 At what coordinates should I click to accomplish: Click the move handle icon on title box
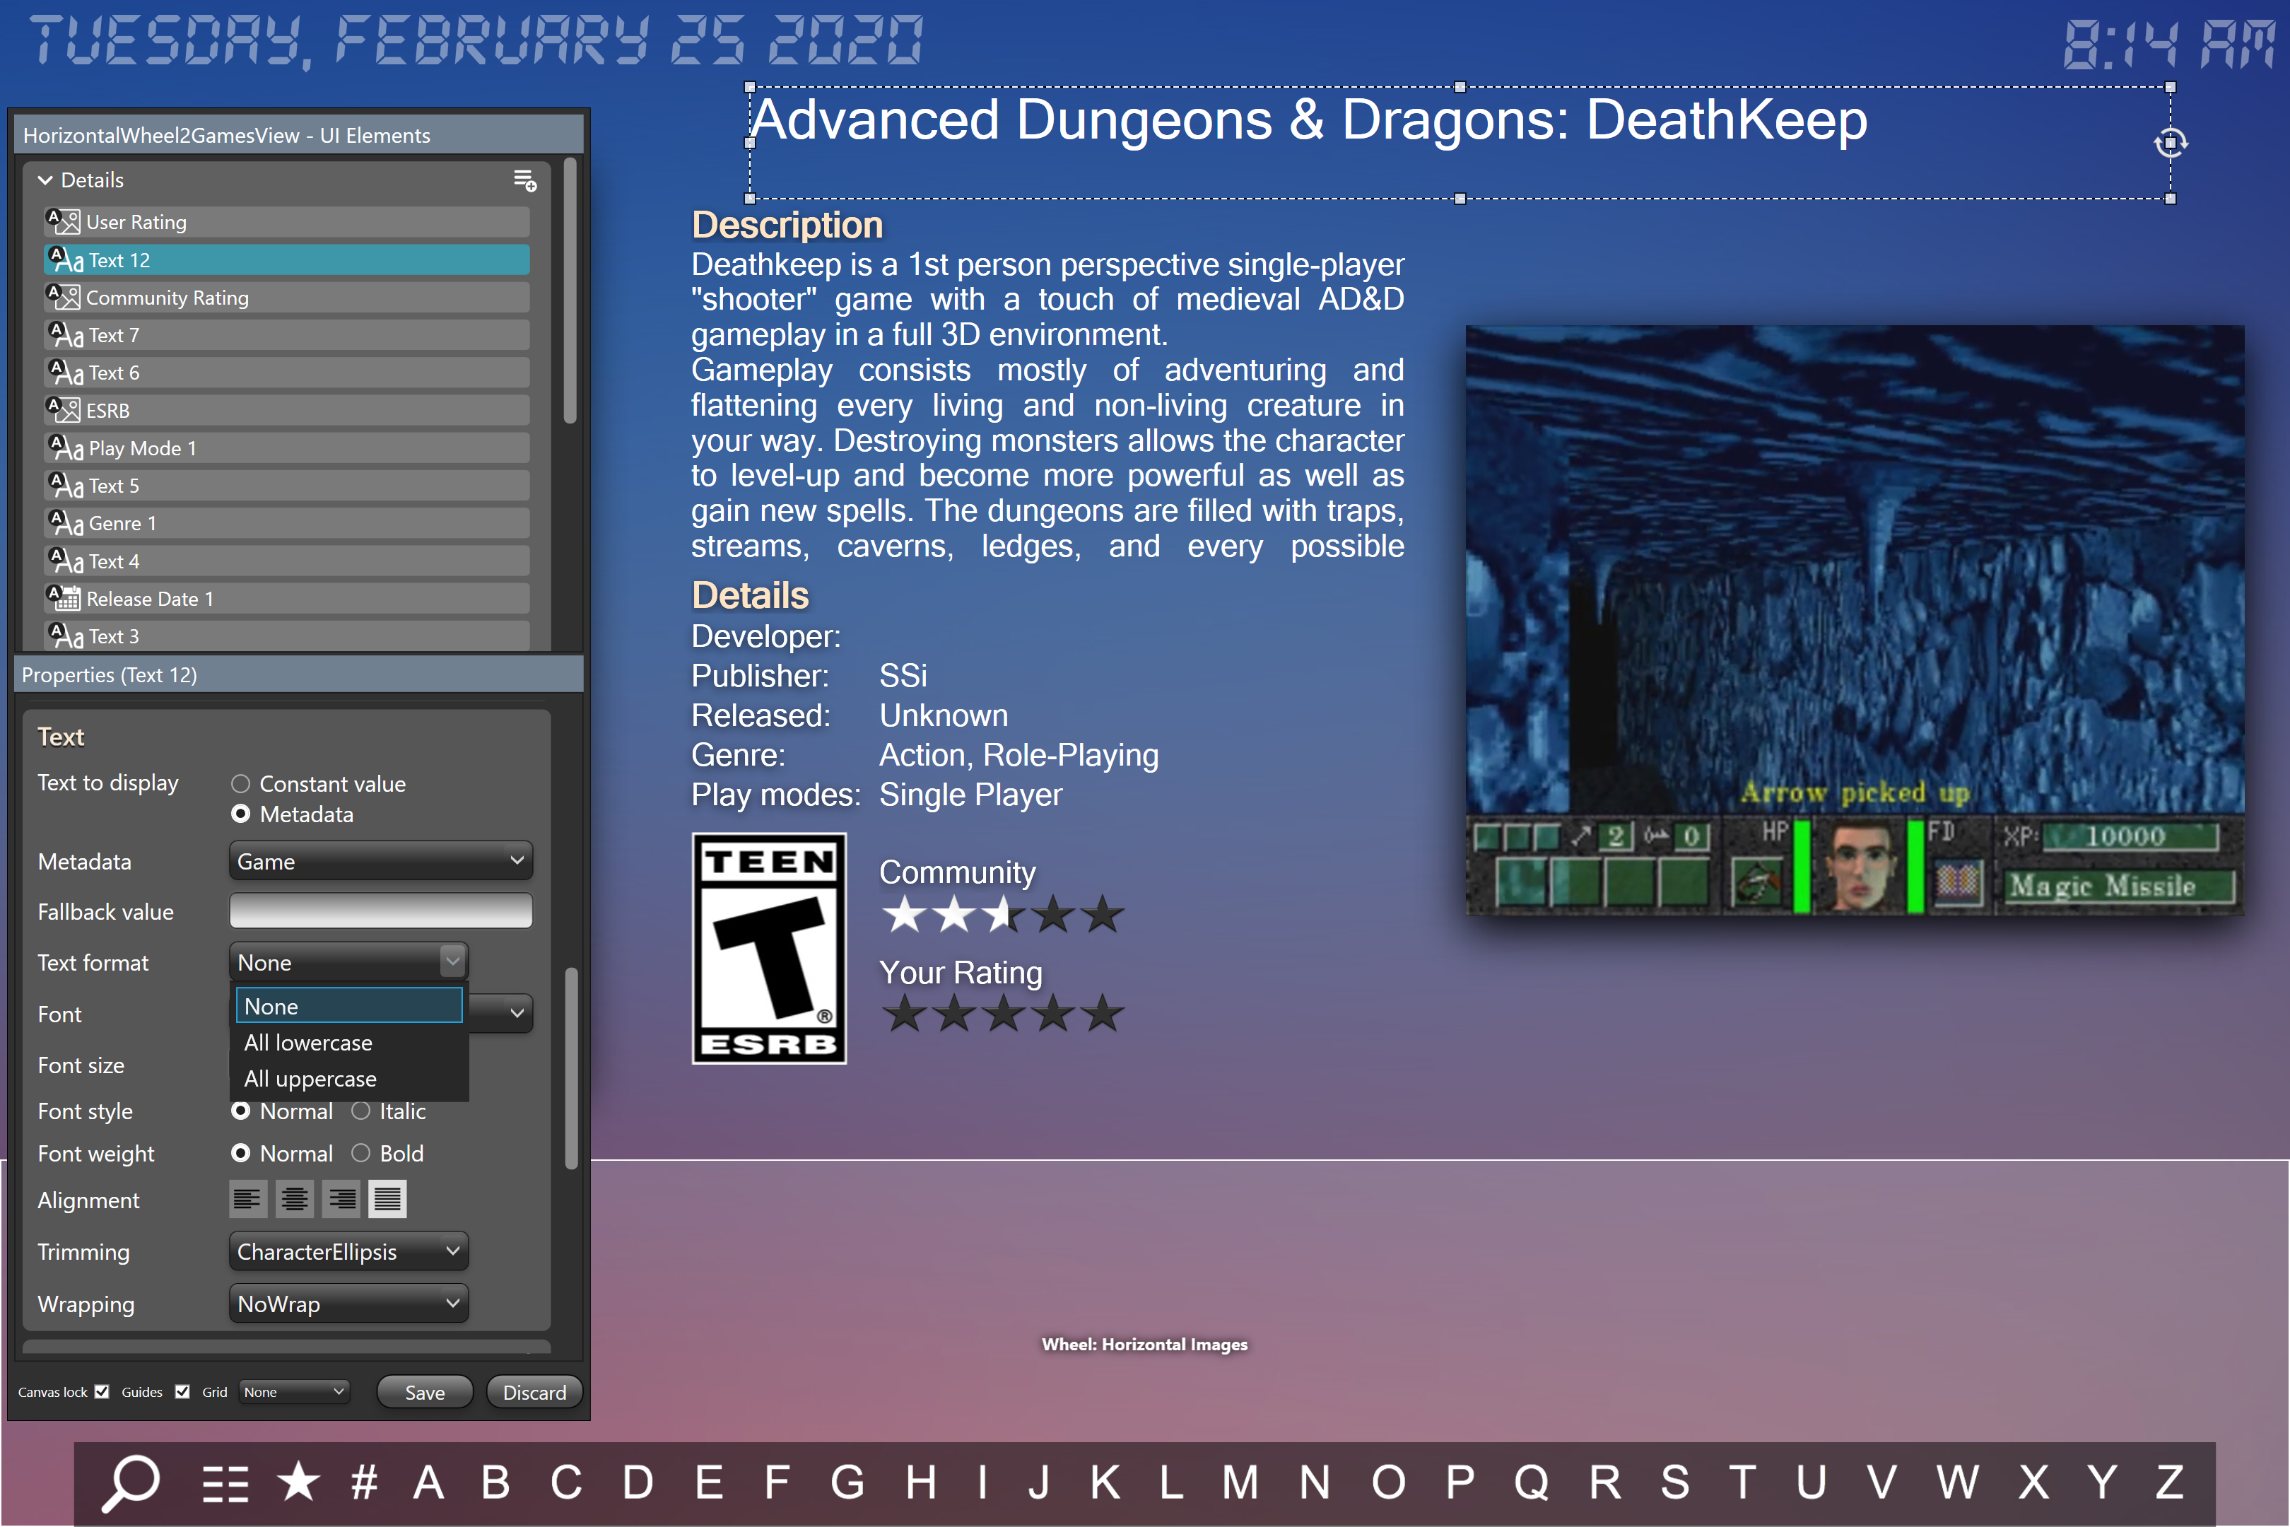point(2171,143)
